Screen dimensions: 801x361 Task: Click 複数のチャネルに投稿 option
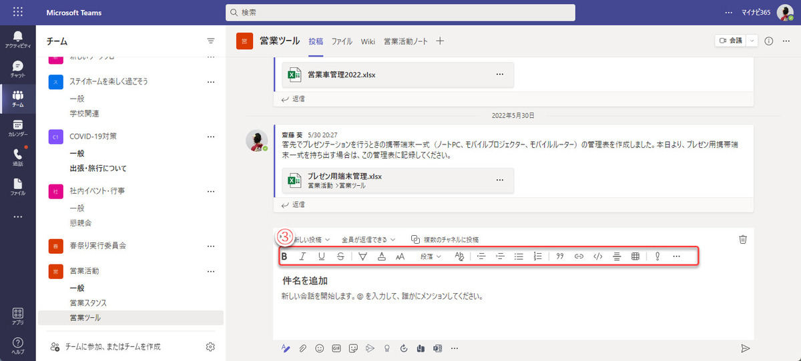point(445,239)
